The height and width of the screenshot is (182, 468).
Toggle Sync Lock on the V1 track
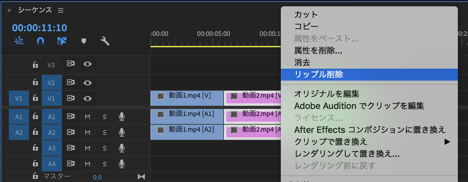[x=71, y=98]
